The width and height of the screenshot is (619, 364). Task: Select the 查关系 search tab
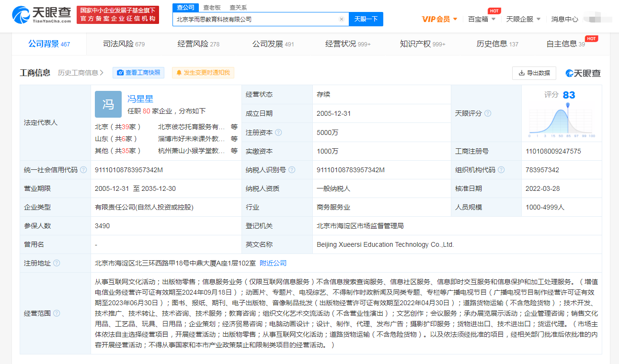pos(238,7)
